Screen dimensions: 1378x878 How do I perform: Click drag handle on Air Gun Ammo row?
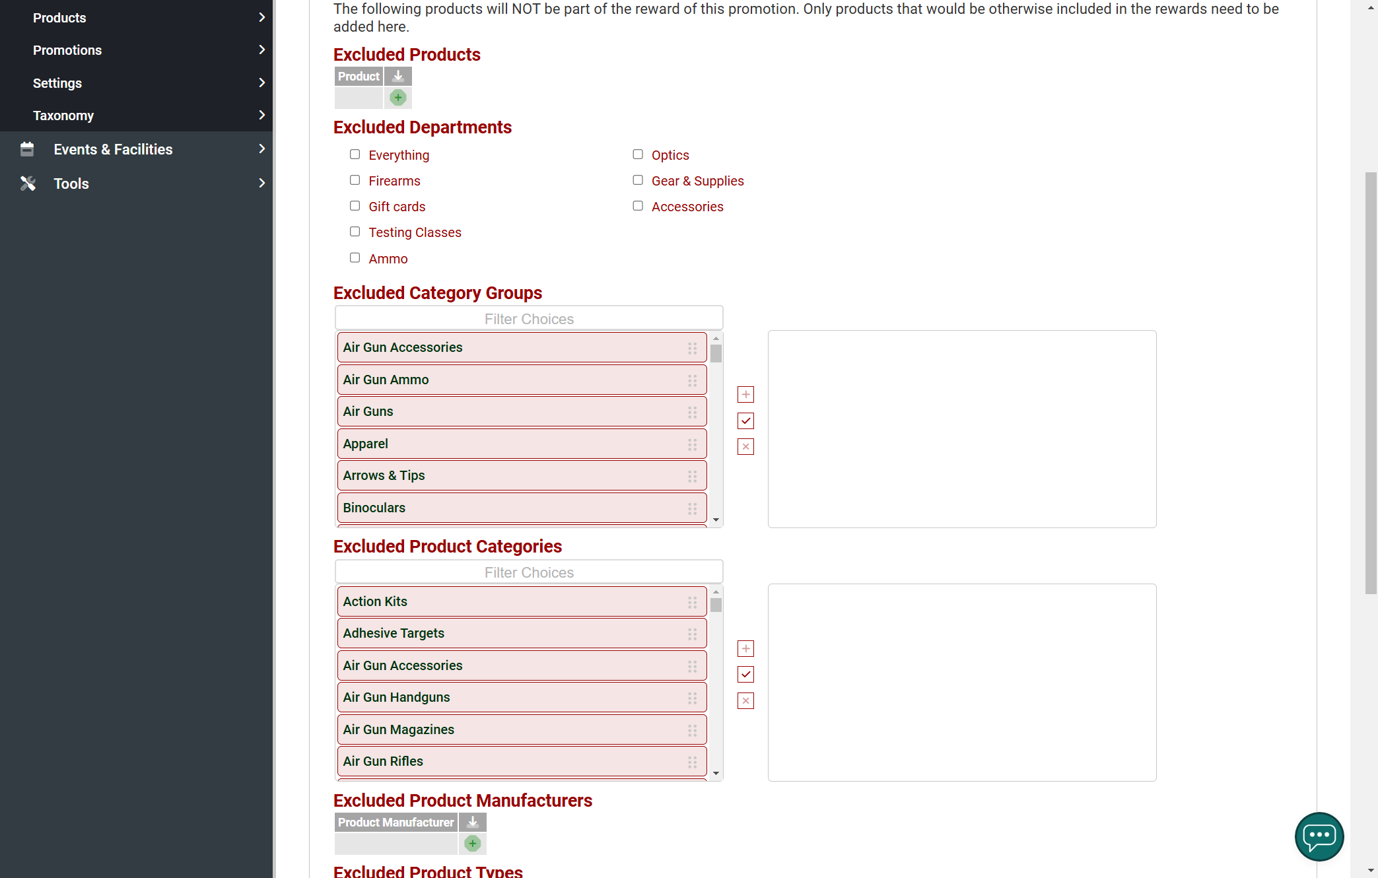pyautogui.click(x=692, y=380)
